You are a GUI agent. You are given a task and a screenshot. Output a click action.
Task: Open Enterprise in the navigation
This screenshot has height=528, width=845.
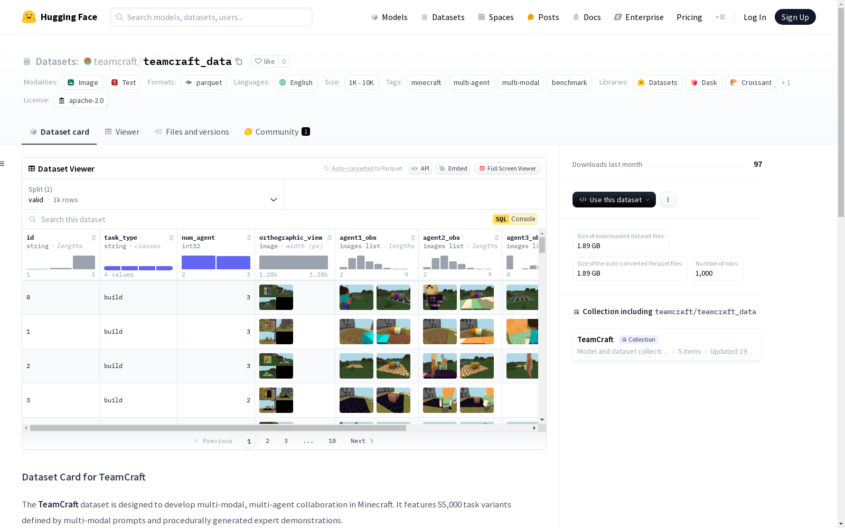pos(639,17)
